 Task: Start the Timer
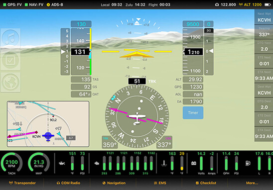pyautogui.click(x=193, y=113)
